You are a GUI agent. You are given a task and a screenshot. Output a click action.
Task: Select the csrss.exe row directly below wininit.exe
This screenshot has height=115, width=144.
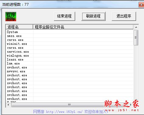coord(70,48)
